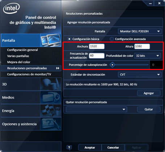Click the double arrow beside Resoluciones personalizadas
Image resolution: width=165 pixels, height=152 pixels.
coord(58,68)
